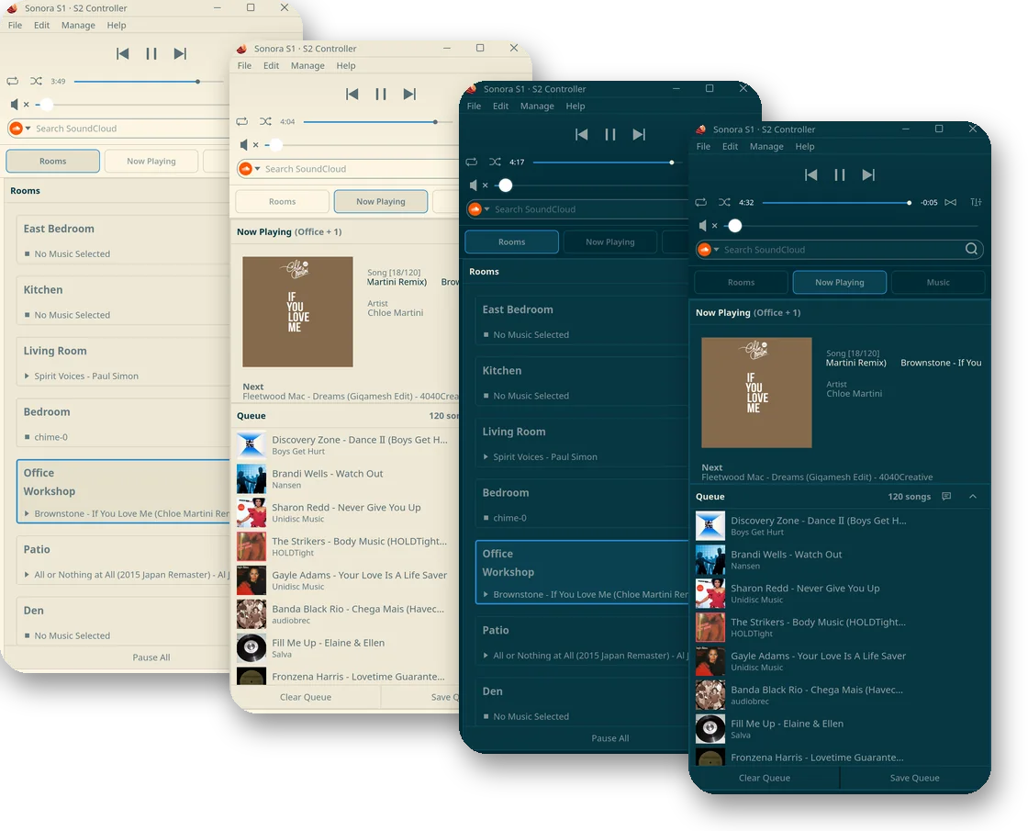The image size is (1028, 831).
Task: Select Banda Black Rio thumbnail in front queue
Action: click(710, 694)
